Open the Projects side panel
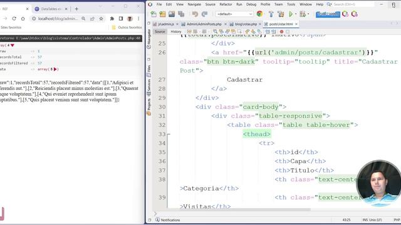Image resolution: width=401 pixels, height=225 pixels. click(x=149, y=107)
